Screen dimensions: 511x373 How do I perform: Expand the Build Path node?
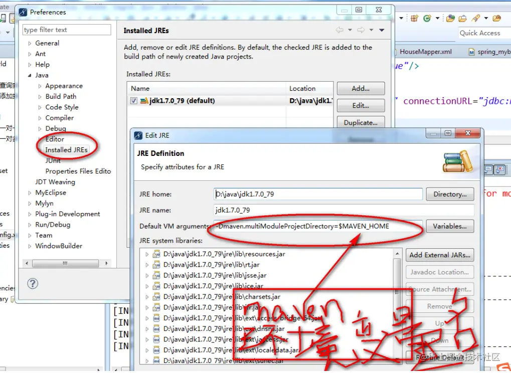40,97
